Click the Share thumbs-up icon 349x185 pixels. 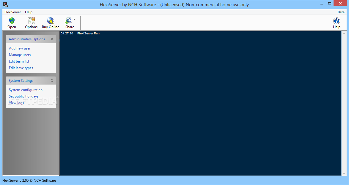68,21
